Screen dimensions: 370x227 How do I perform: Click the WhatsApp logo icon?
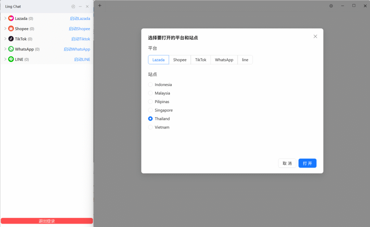point(11,49)
